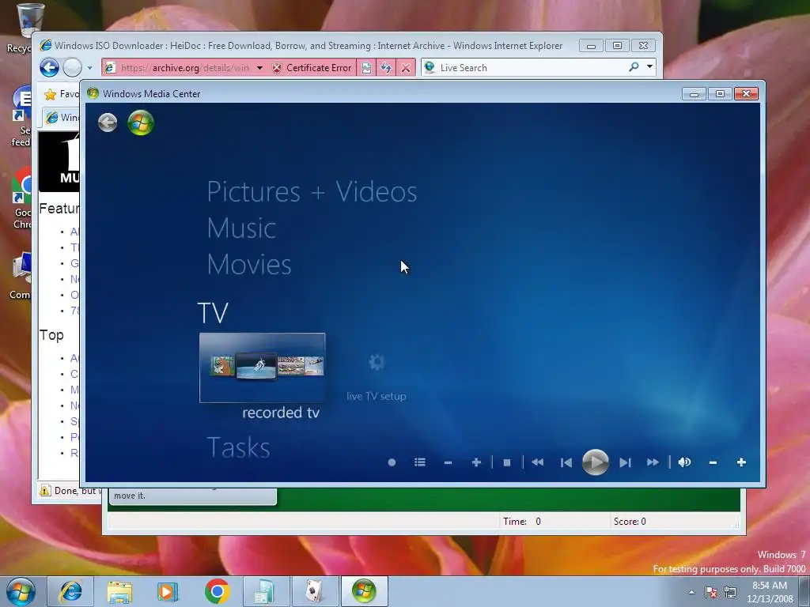Click channel down minus button
Viewport: 810px width, 607px height.
[448, 462]
